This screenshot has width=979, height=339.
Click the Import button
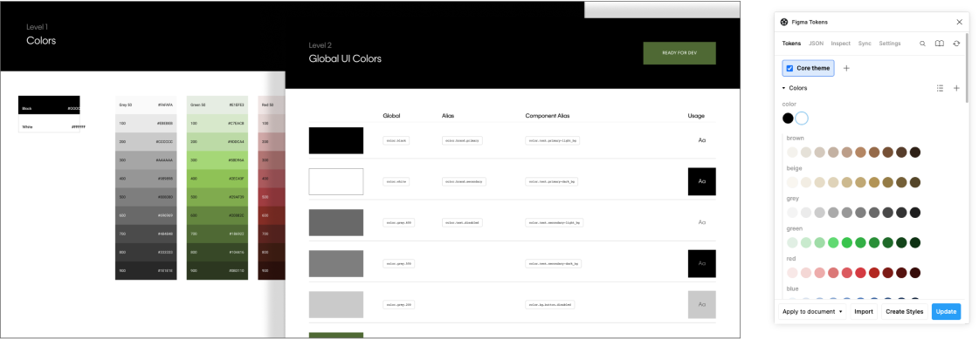pos(864,312)
